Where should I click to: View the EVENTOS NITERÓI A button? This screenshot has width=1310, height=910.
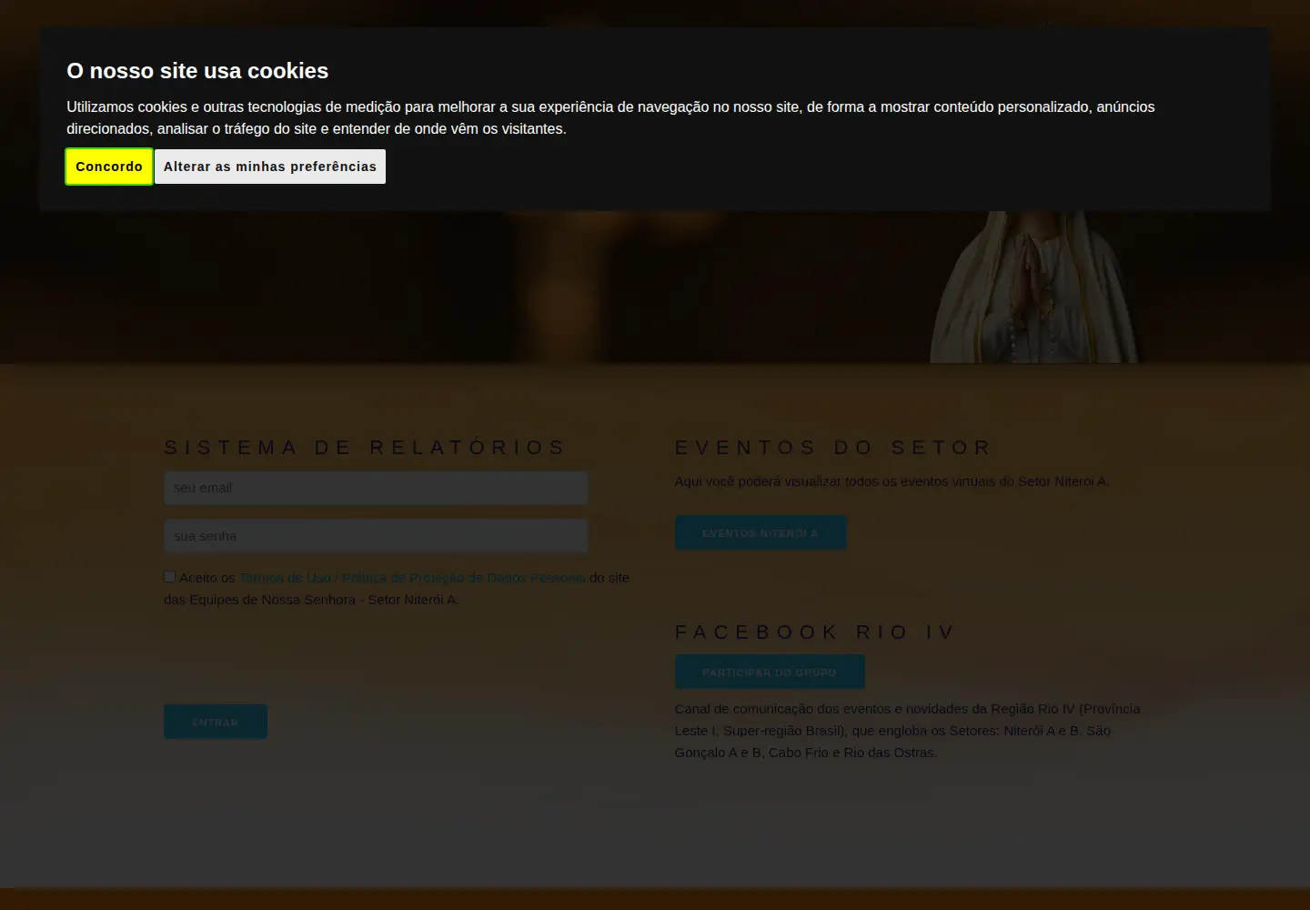pyautogui.click(x=761, y=533)
